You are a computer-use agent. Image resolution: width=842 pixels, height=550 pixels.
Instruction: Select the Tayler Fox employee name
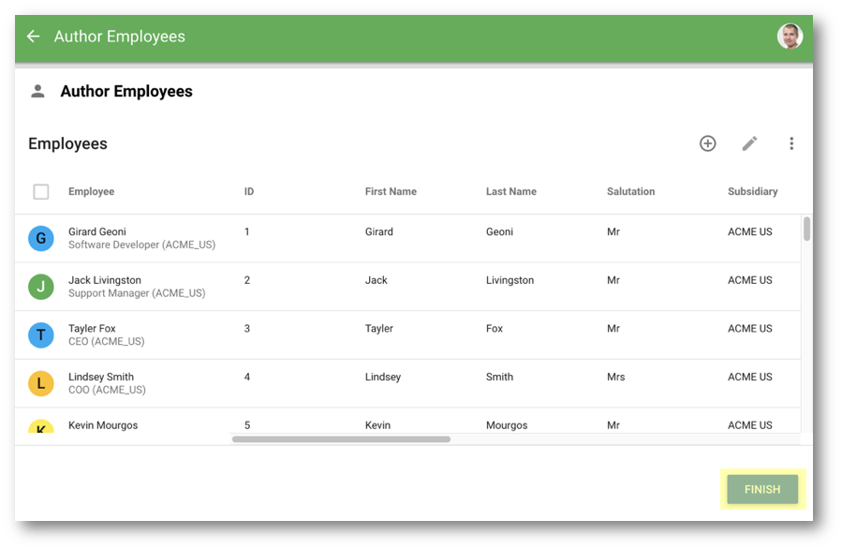tap(92, 329)
